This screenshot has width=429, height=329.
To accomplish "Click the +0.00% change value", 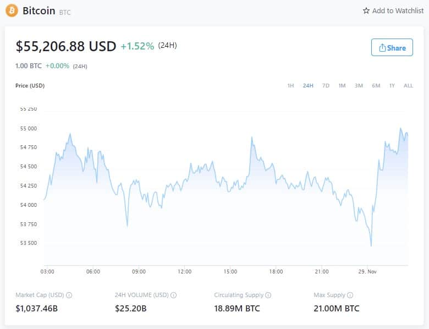I will click(x=57, y=66).
